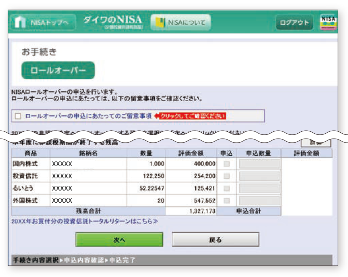
Task: Click the ダイワのNISA title logo
Action: click(113, 22)
